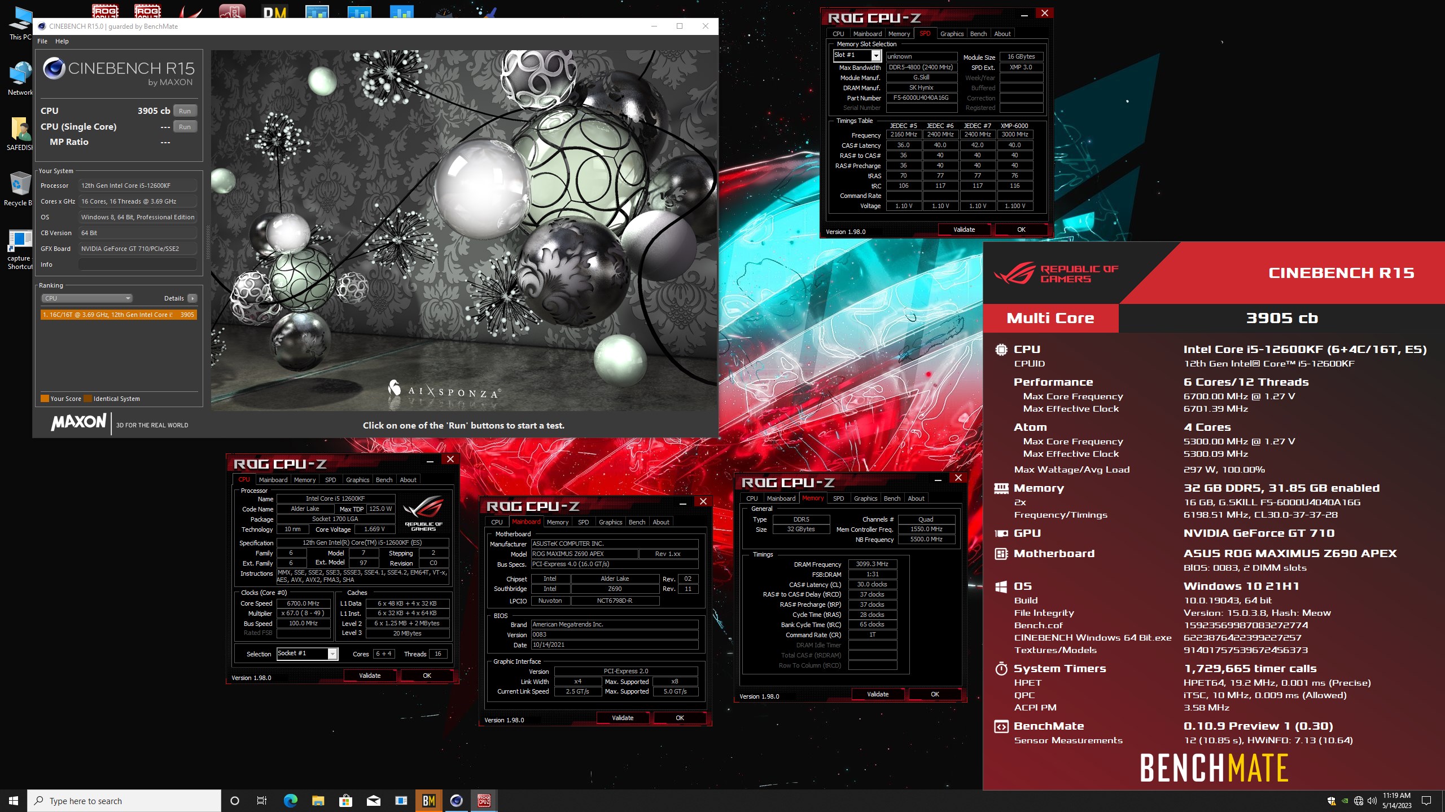This screenshot has height=812, width=1445.
Task: Expand the CPU ranking dropdown in Cinebench
Action: tap(86, 298)
